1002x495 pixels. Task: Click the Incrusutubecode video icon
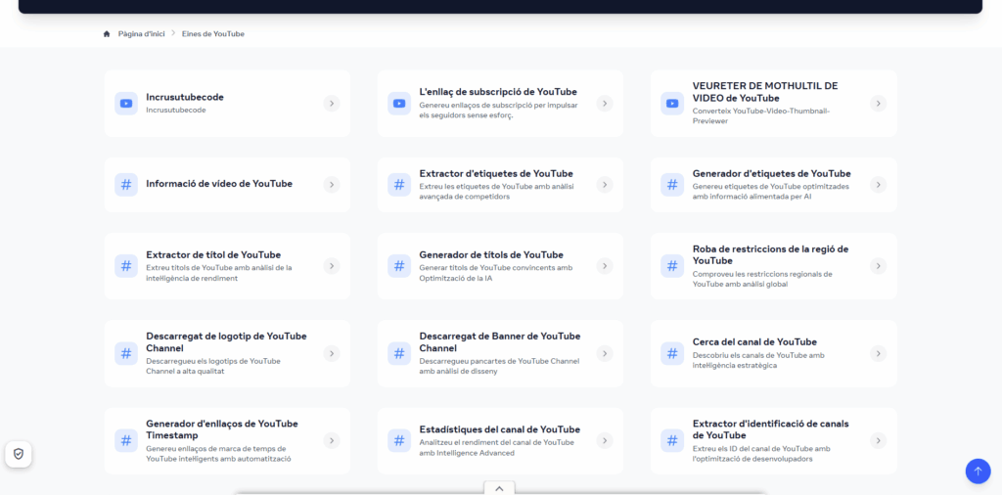click(126, 104)
